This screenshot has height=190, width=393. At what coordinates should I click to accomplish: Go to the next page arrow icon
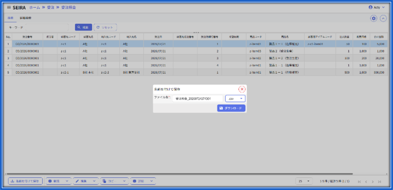coord(373,182)
